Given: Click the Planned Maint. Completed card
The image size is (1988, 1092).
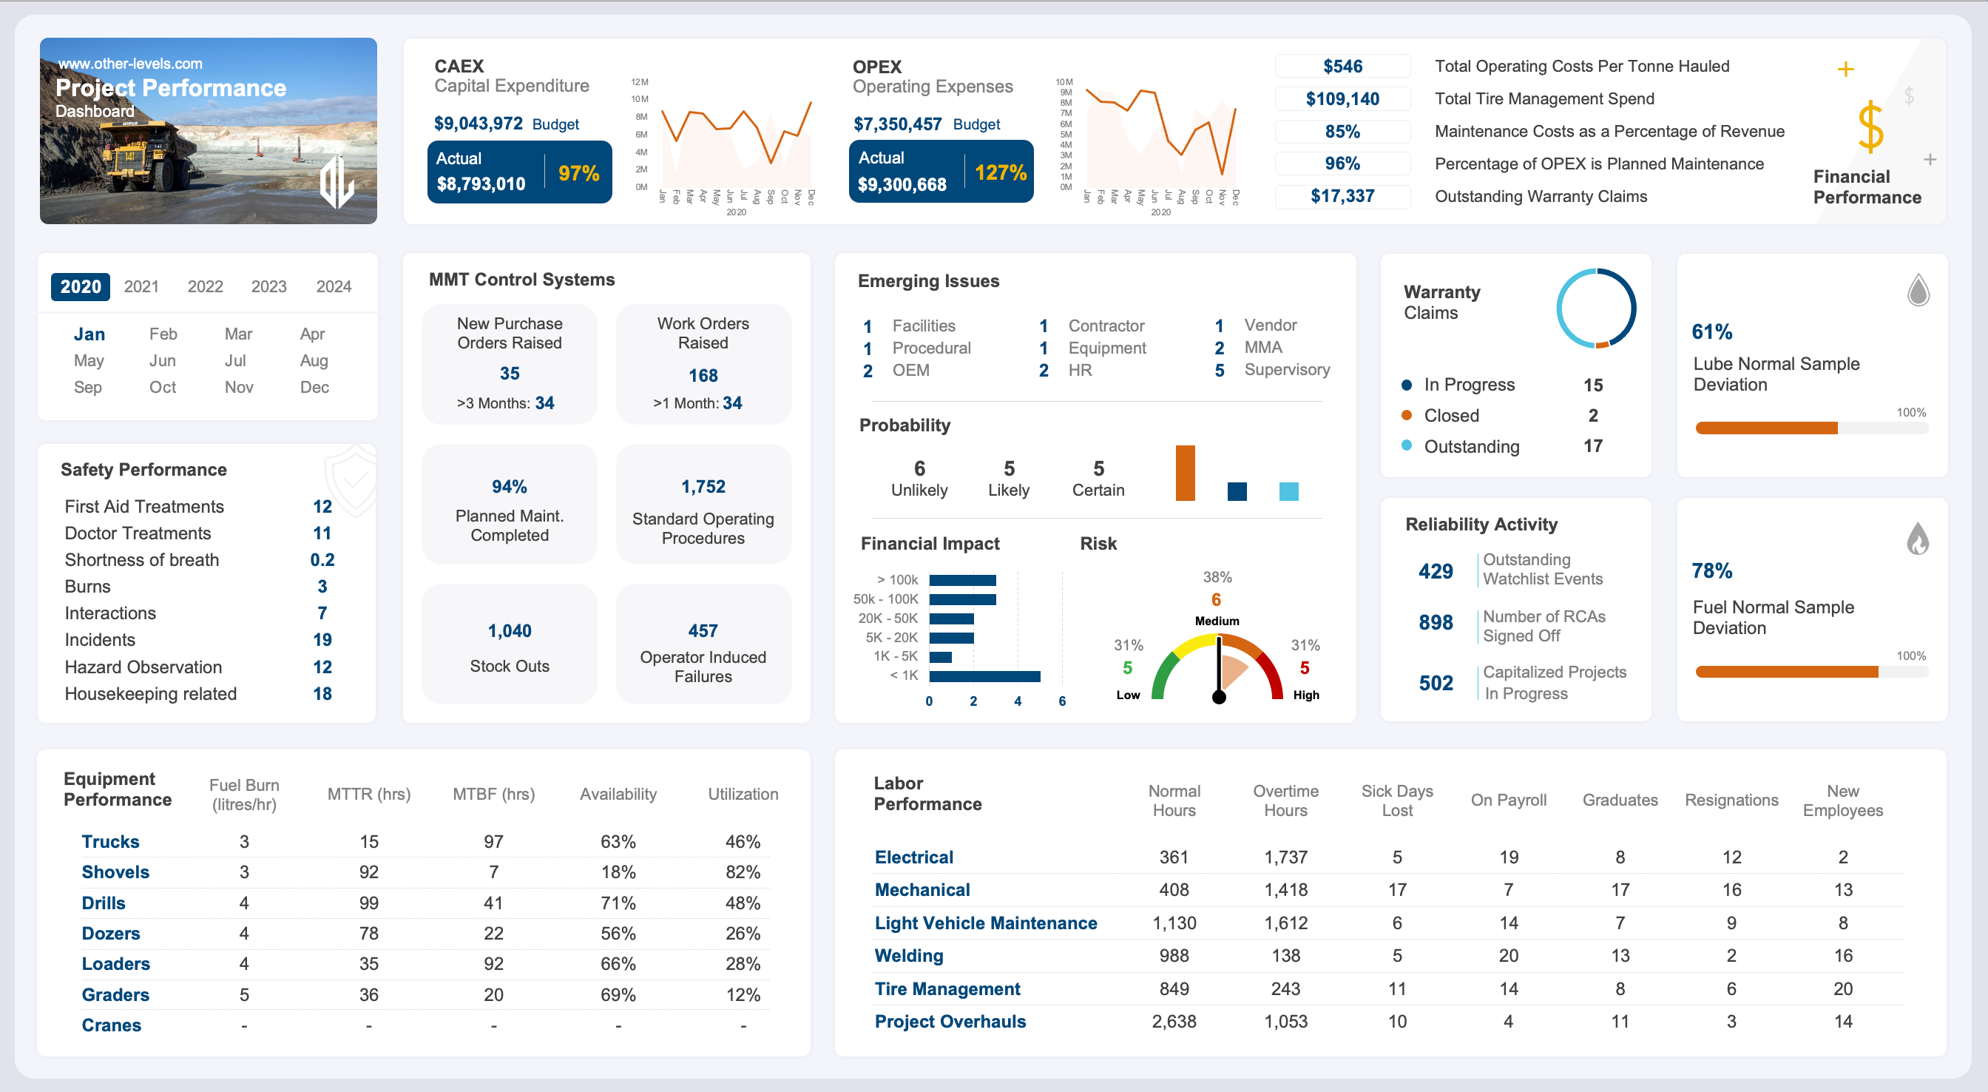Looking at the screenshot, I should [x=510, y=505].
